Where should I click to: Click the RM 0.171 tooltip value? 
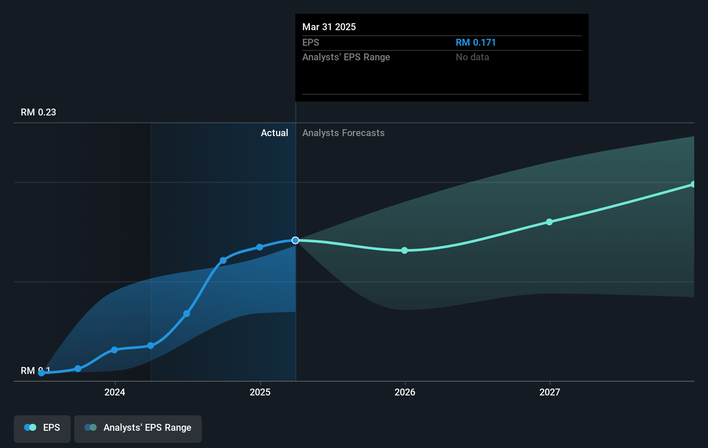click(476, 43)
